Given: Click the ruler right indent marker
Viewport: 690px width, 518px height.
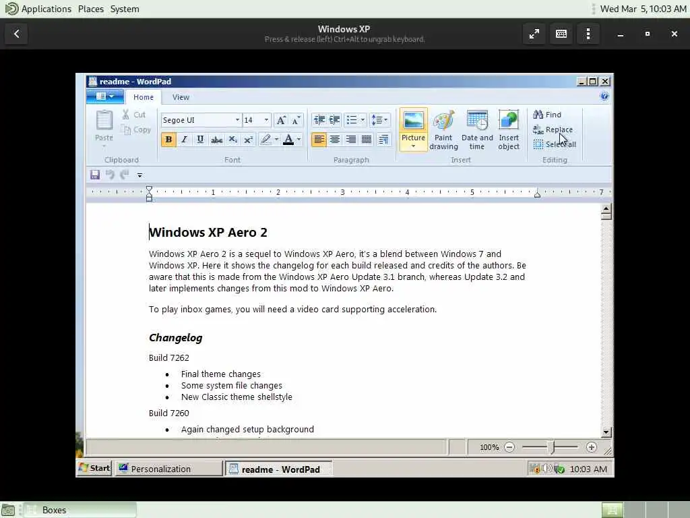Looking at the screenshot, I should tap(537, 194).
